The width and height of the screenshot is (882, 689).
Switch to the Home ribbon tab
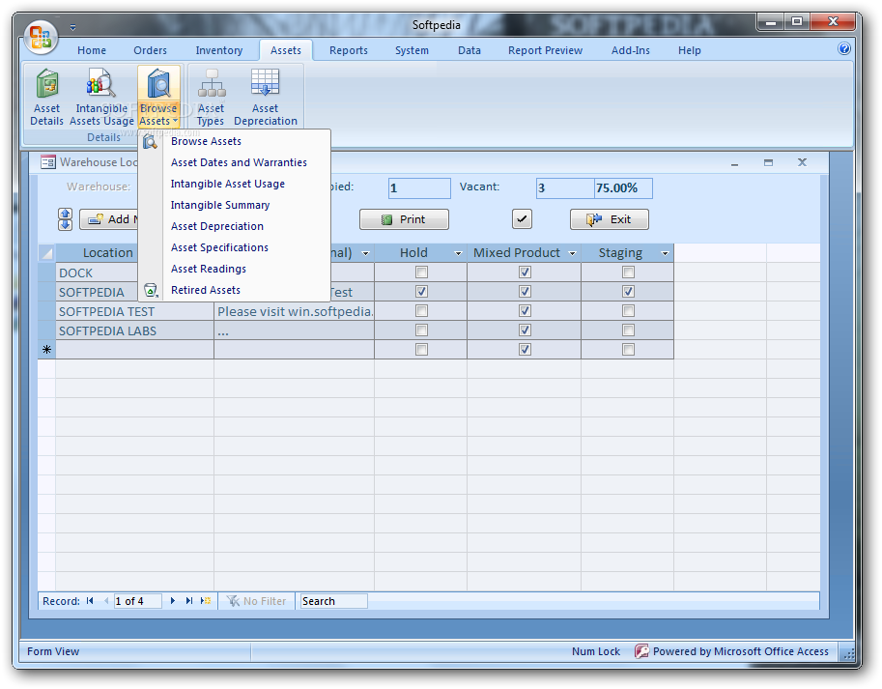pos(92,50)
